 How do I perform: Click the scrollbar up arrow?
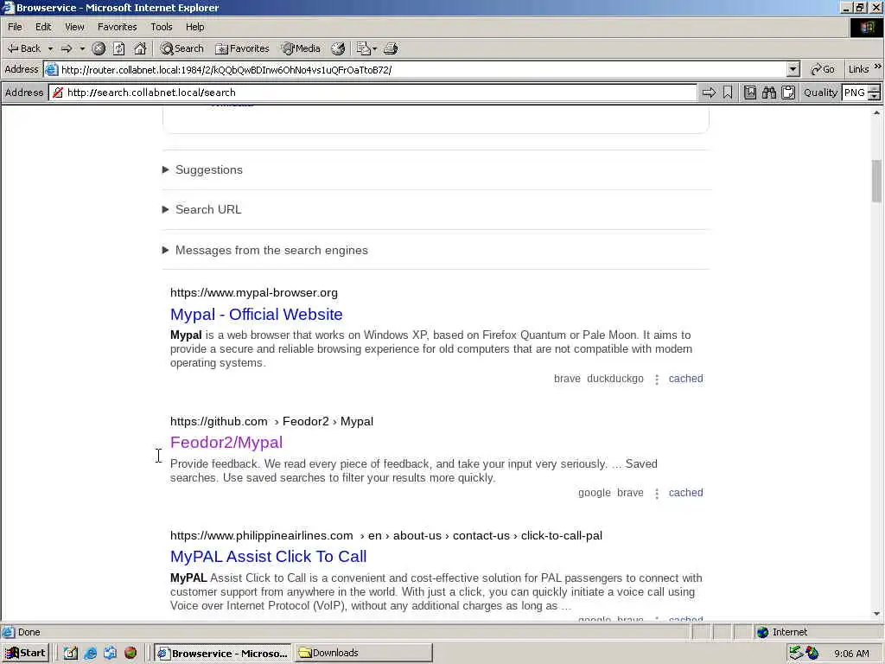[x=876, y=113]
